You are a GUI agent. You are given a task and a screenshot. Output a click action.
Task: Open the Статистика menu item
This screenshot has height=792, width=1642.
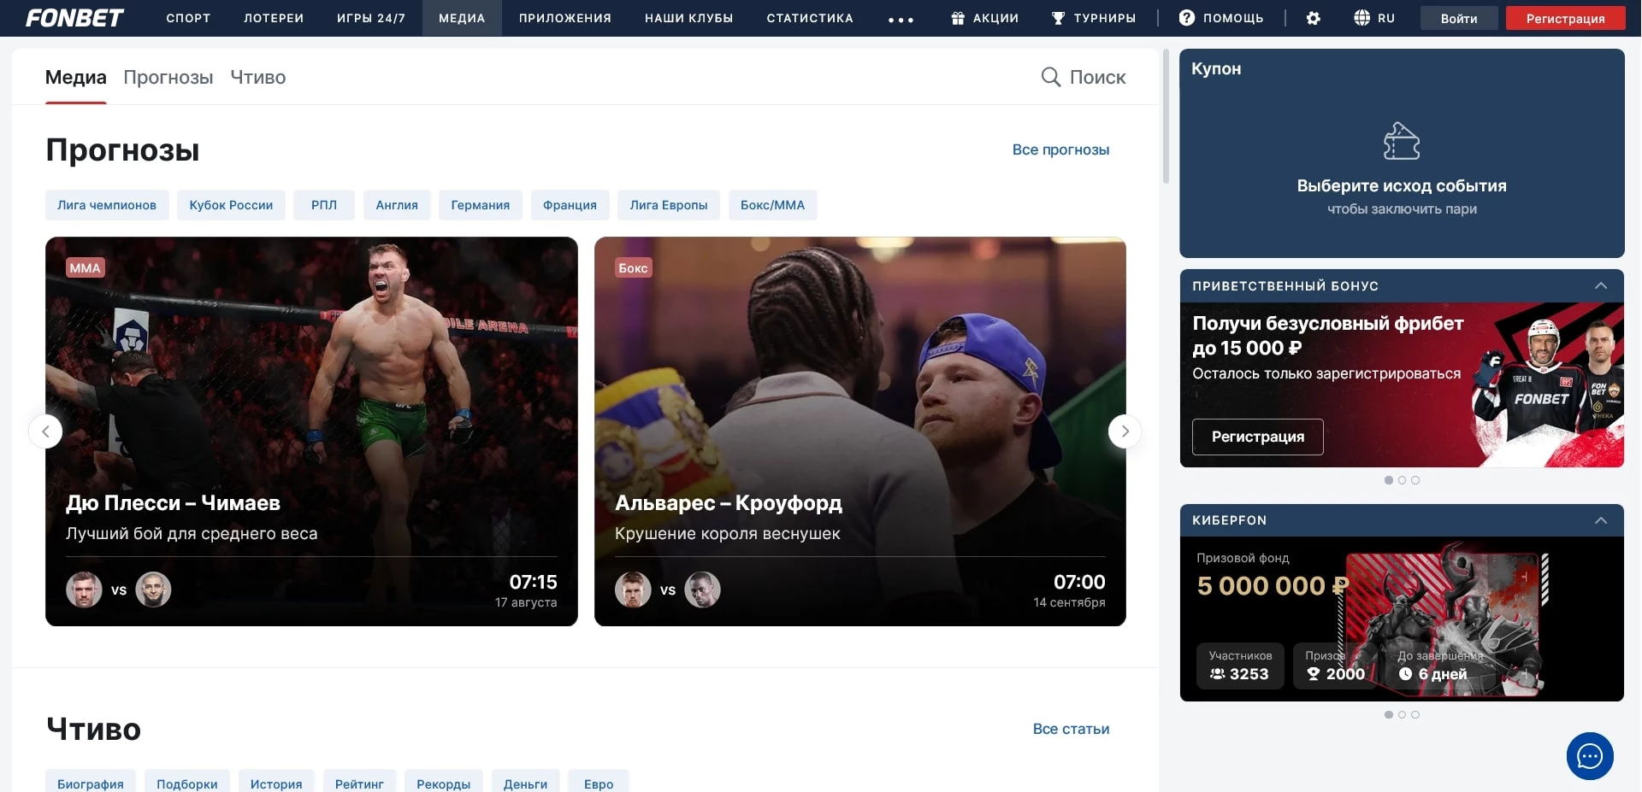(809, 18)
